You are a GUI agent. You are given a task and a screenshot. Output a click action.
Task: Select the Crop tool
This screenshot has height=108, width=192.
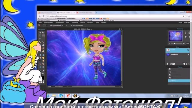[40, 32]
